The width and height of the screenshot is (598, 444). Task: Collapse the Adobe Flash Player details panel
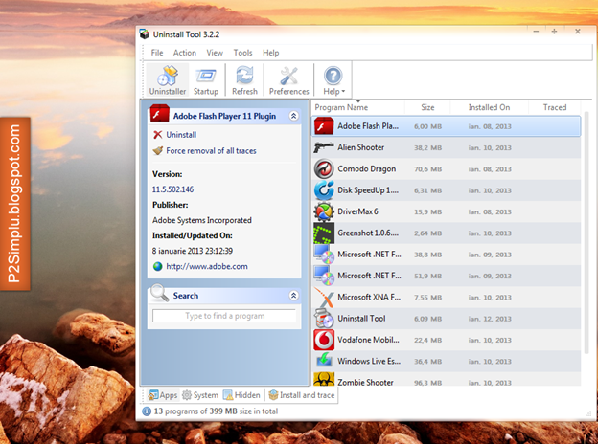point(293,116)
